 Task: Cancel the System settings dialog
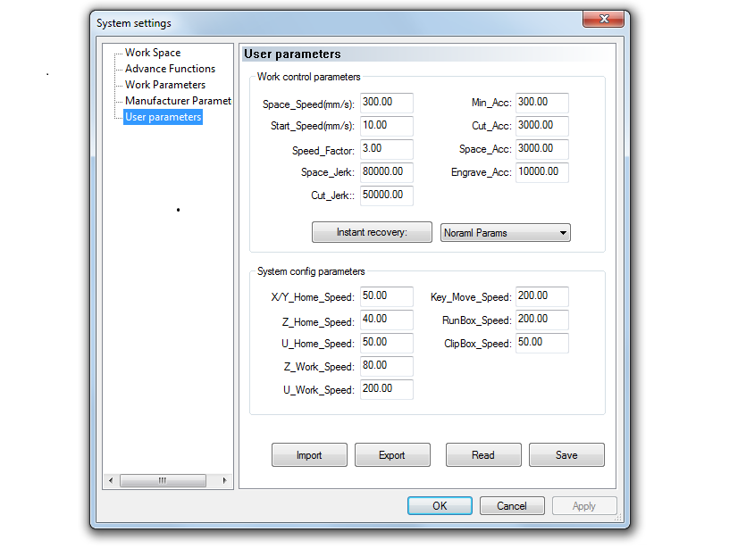(x=512, y=506)
